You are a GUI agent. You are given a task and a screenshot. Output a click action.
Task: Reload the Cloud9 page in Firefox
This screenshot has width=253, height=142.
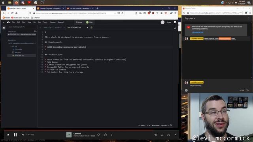(x=12, y=13)
